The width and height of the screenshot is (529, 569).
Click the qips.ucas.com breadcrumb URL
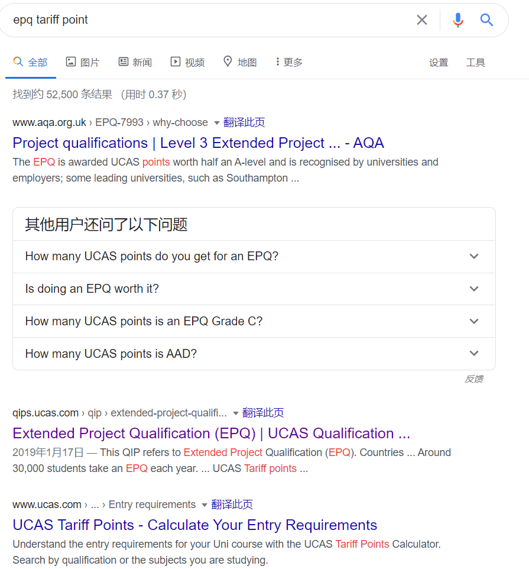tap(119, 413)
